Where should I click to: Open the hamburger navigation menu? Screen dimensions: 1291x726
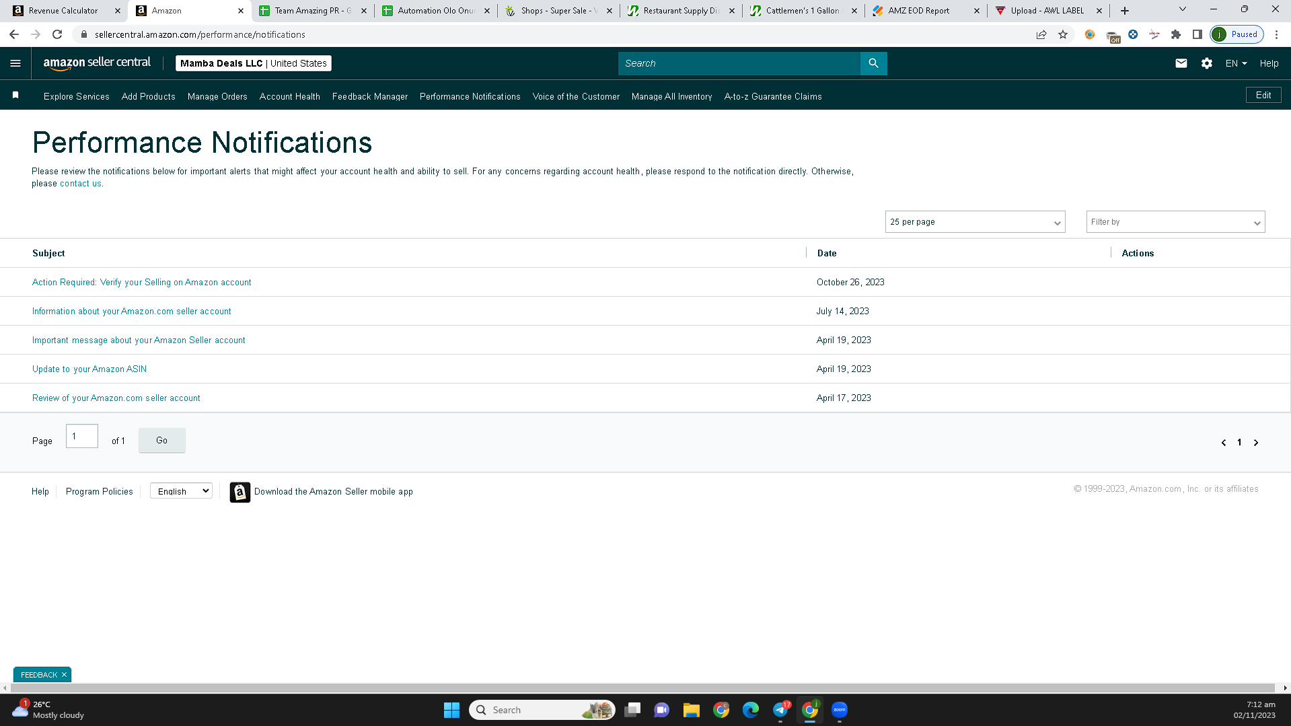(x=15, y=63)
